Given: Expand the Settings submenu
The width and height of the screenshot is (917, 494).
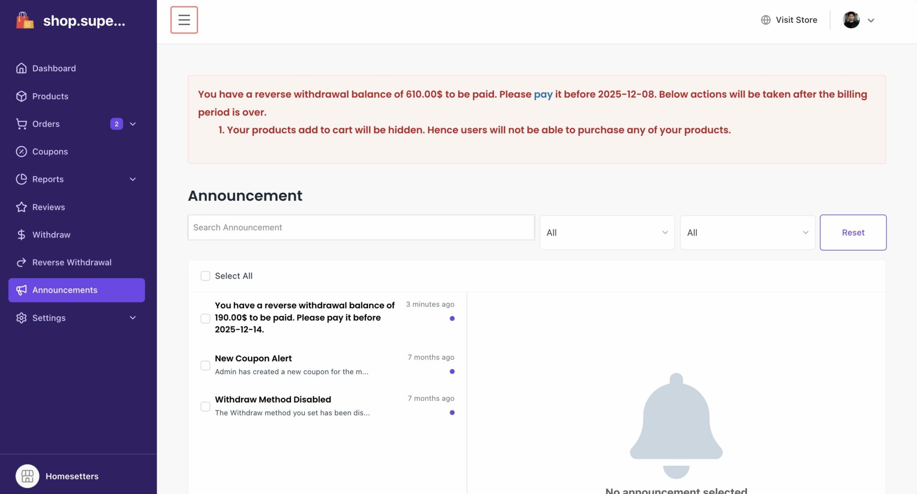Looking at the screenshot, I should [133, 317].
